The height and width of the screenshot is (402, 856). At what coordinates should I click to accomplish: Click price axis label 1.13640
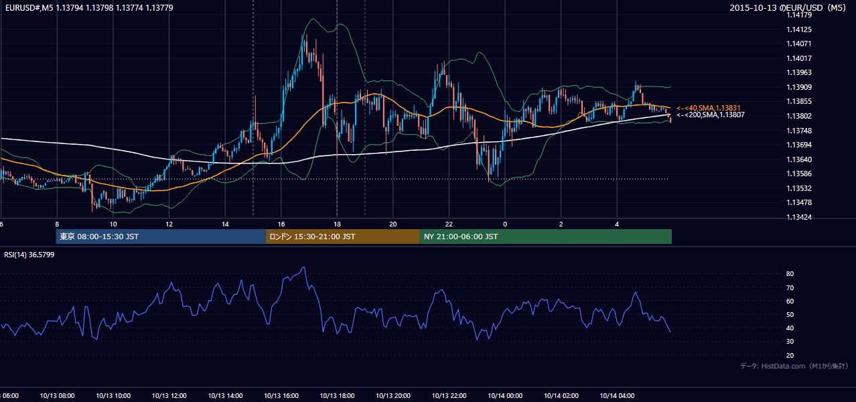799,159
